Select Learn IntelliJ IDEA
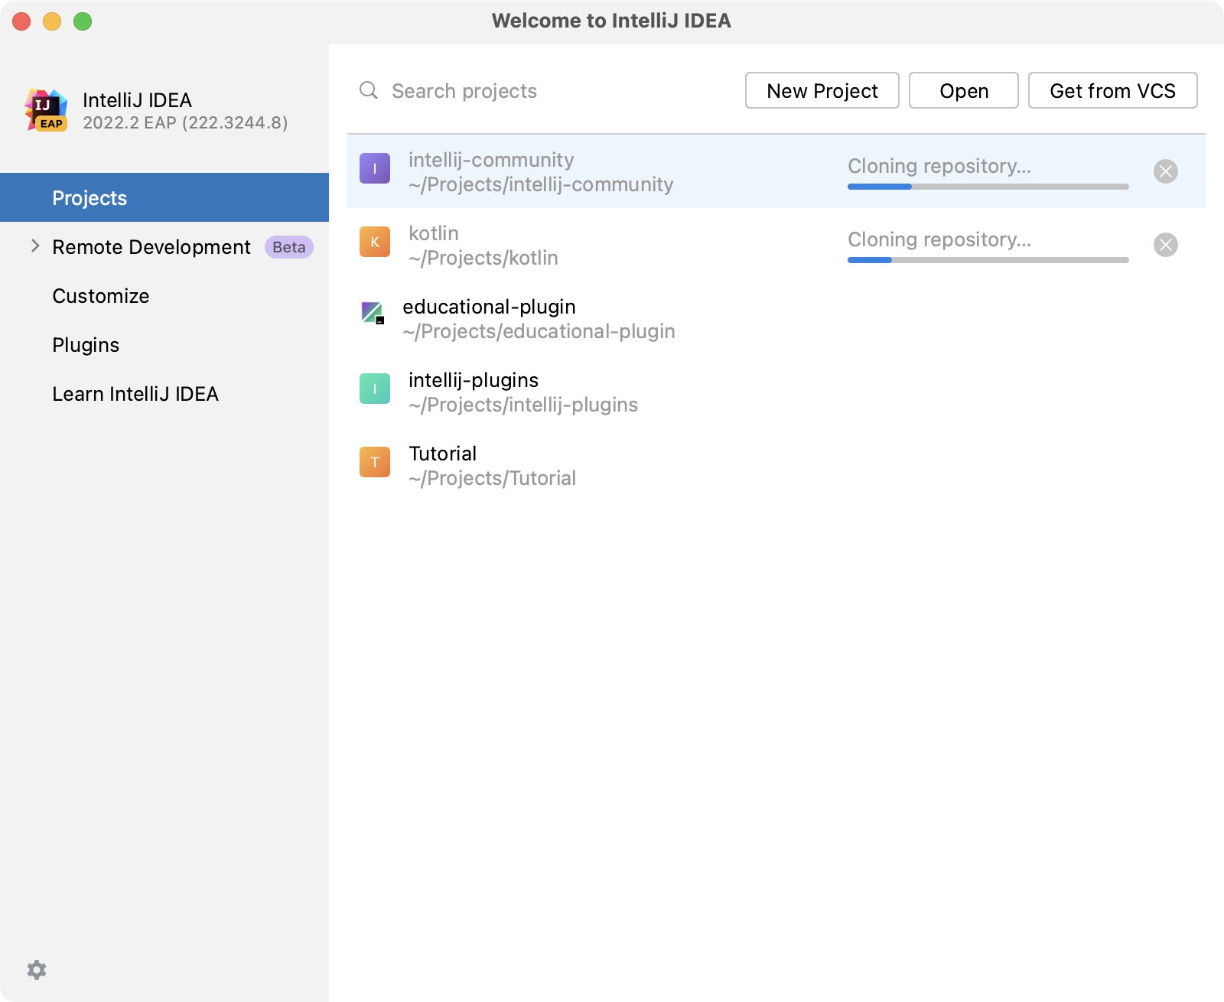Image resolution: width=1224 pixels, height=1002 pixels. [135, 394]
